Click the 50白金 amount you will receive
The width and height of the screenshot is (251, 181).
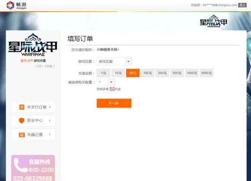tap(115, 89)
